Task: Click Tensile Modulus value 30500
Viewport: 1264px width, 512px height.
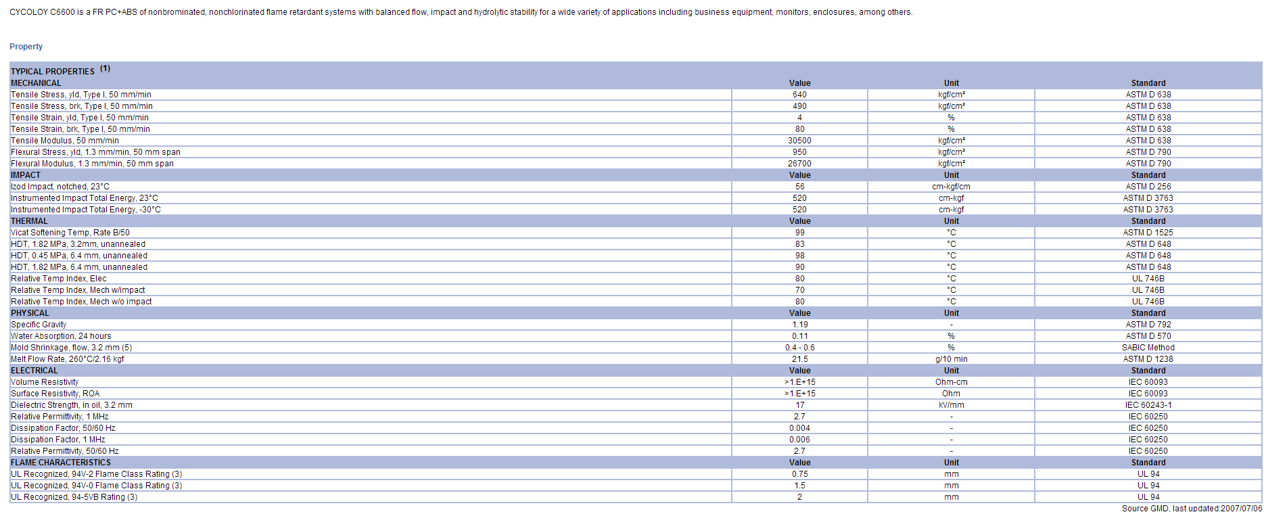Action: [x=799, y=141]
